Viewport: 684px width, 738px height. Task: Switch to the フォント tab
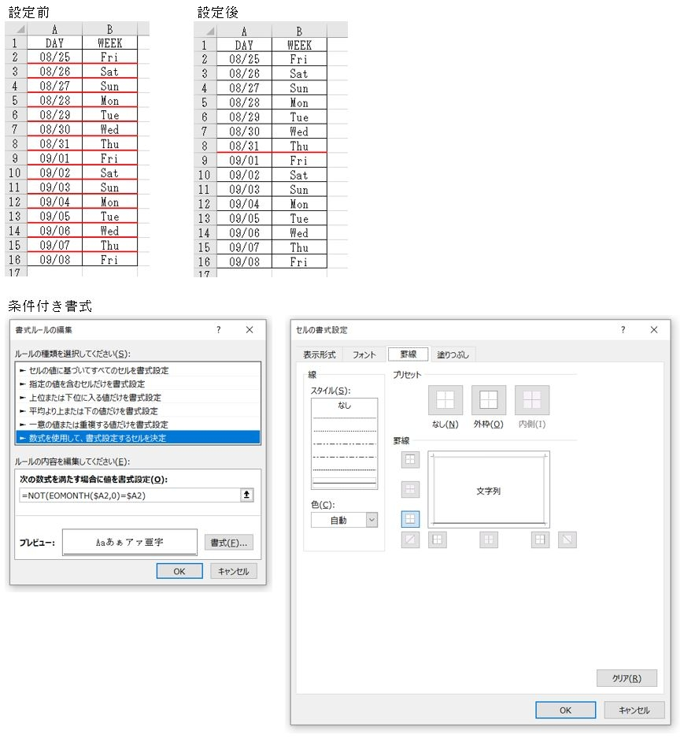pyautogui.click(x=364, y=354)
